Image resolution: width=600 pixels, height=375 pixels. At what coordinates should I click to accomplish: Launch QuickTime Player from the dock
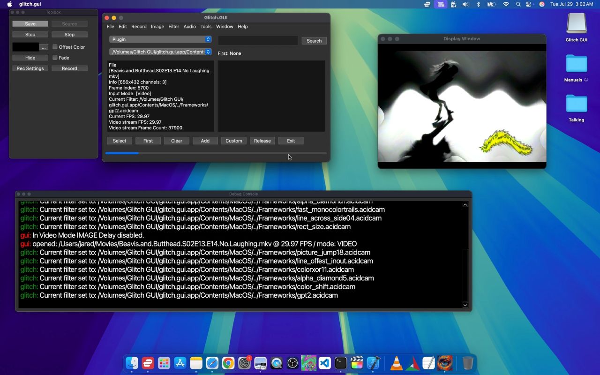(276, 363)
